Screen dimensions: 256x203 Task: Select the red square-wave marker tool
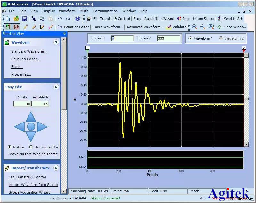click(16, 27)
